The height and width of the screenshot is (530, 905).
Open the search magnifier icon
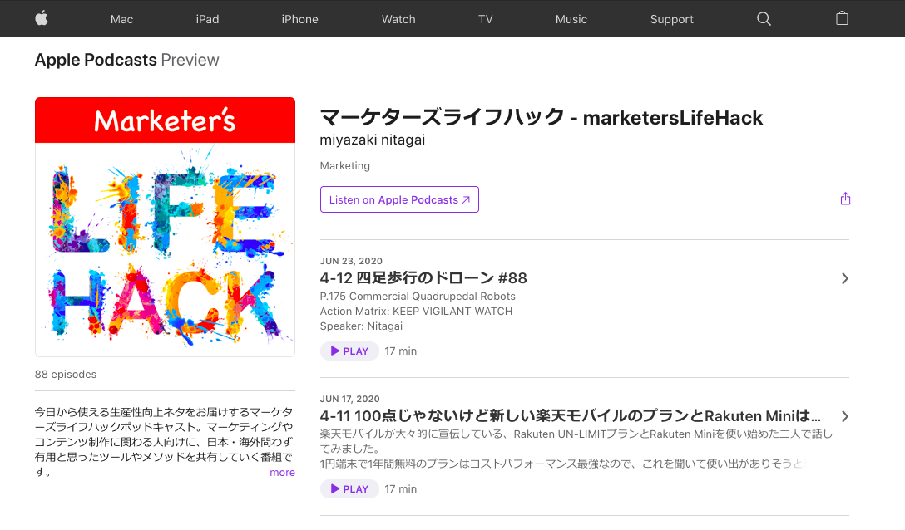pos(764,19)
